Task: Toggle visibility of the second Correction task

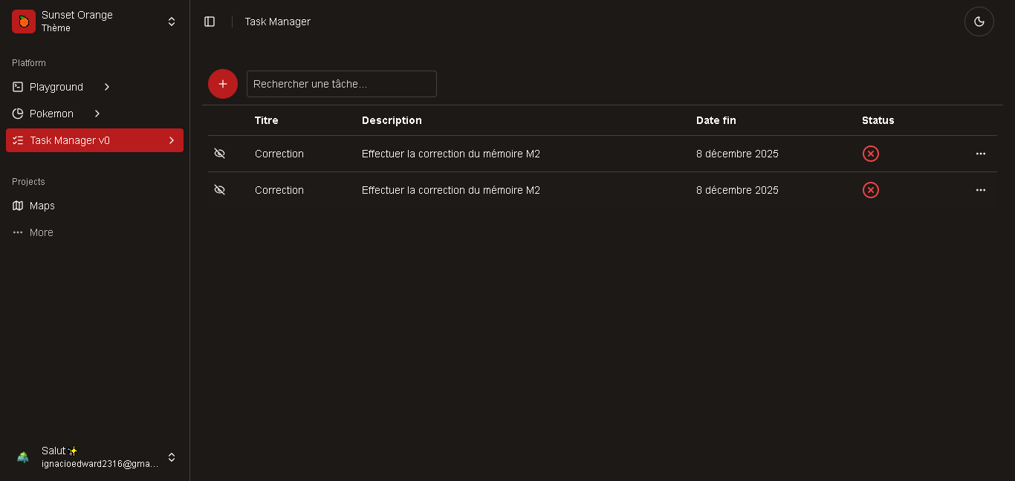Action: coord(219,190)
